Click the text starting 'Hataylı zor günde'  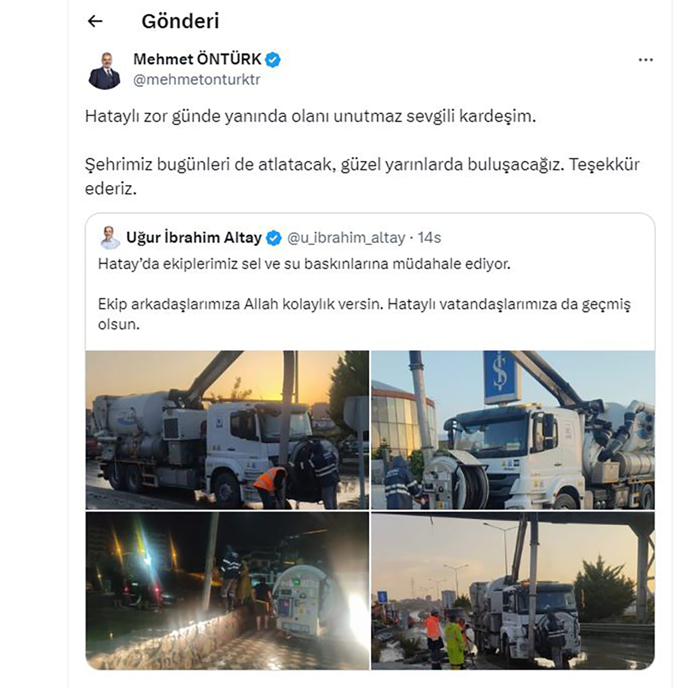click(310, 116)
